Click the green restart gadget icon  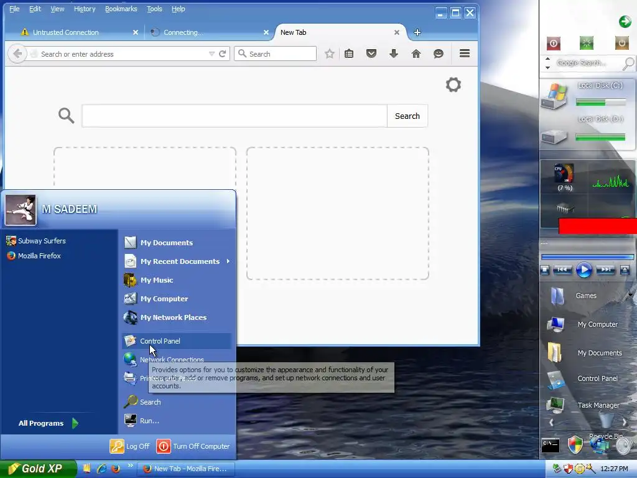point(586,43)
